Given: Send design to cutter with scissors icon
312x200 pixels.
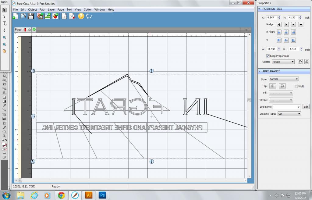Looking at the screenshot, I should 72,16.
